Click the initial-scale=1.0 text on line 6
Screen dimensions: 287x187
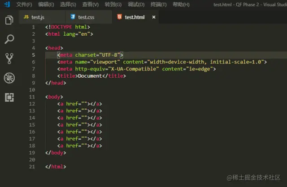click(235, 62)
